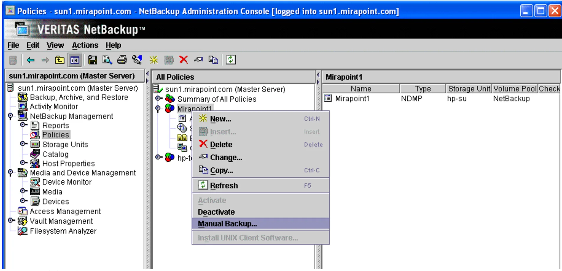
Task: Click the forward arrow toolbar icon
Action: pos(45,60)
